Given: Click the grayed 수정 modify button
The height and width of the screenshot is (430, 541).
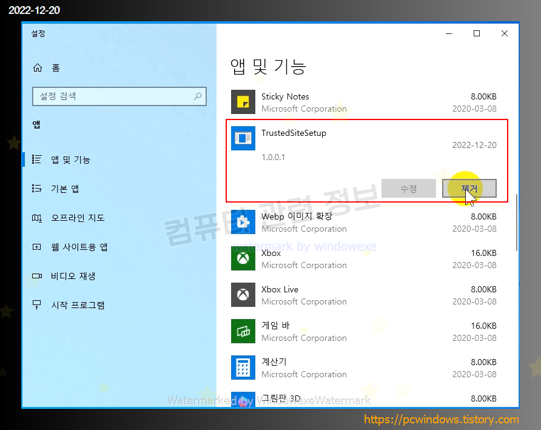Looking at the screenshot, I should 409,189.
